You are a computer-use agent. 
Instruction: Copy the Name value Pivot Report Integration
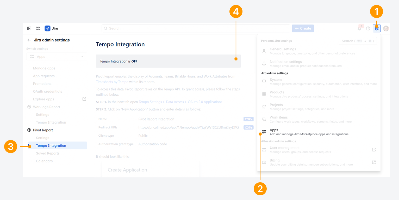[248, 119]
